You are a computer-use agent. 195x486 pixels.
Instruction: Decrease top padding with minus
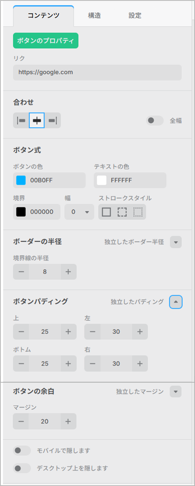(21, 332)
